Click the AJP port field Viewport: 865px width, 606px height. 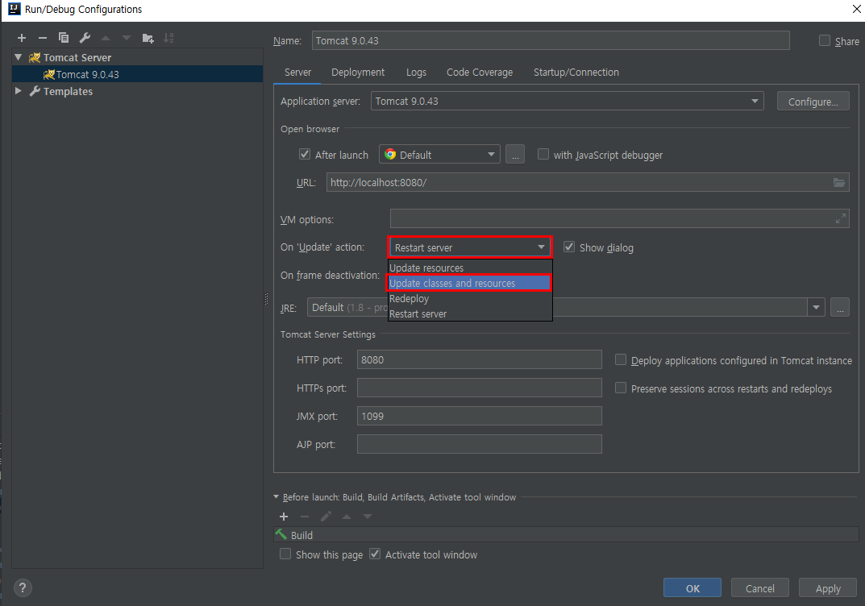click(x=479, y=444)
